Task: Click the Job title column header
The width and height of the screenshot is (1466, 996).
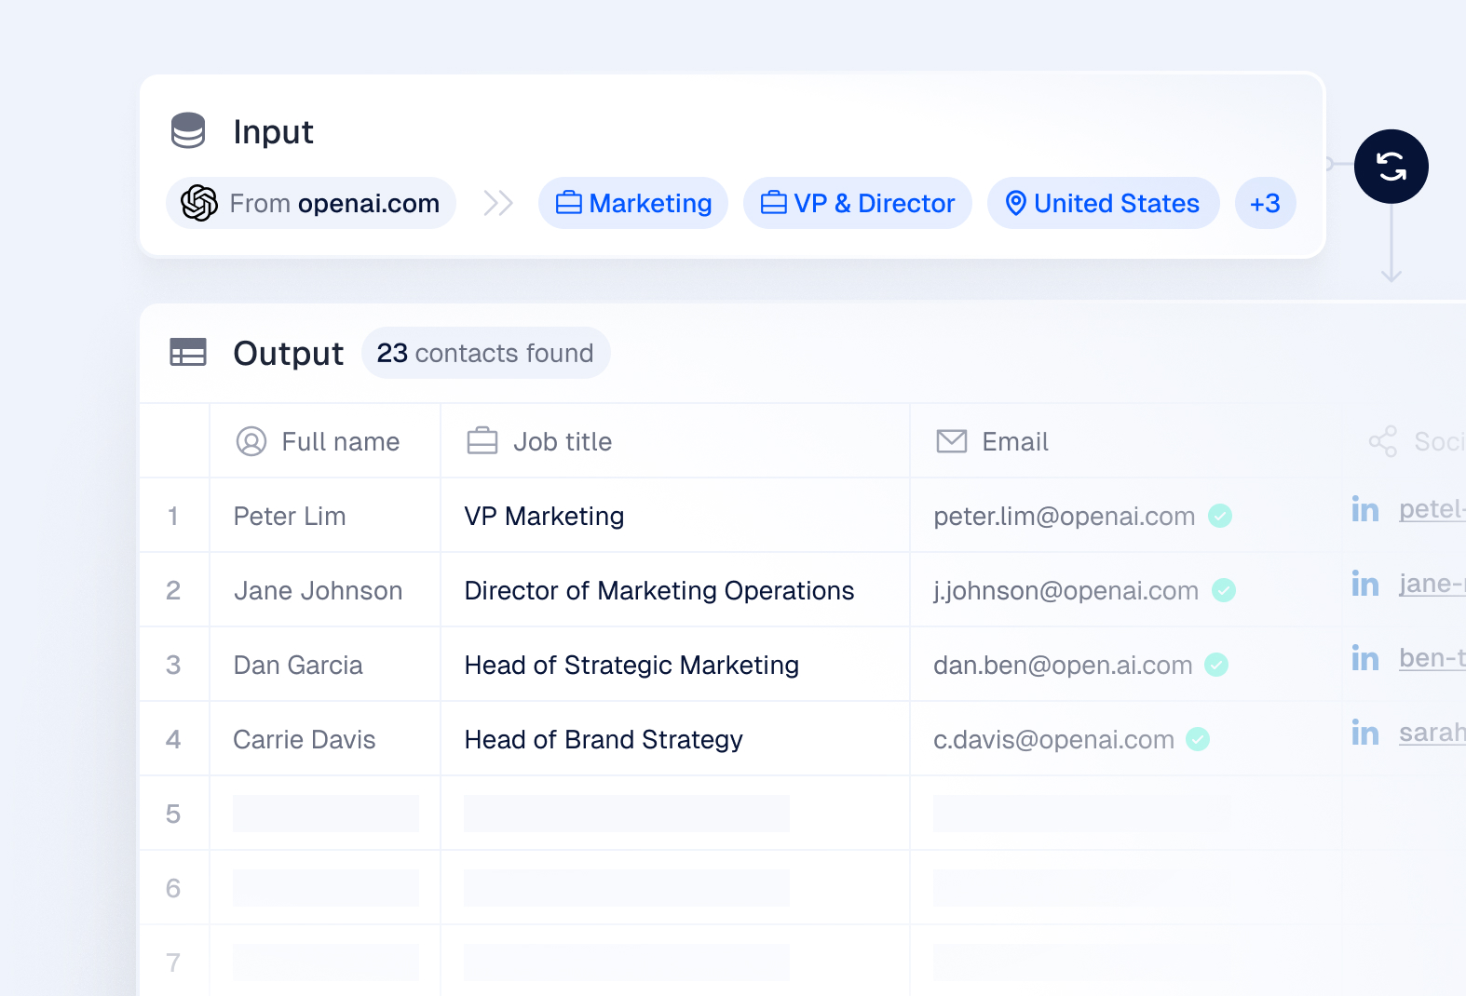Action: point(675,441)
